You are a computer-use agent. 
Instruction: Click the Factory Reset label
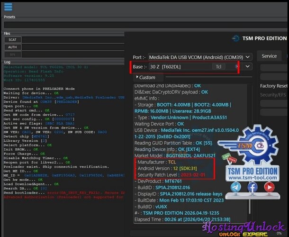273,86
